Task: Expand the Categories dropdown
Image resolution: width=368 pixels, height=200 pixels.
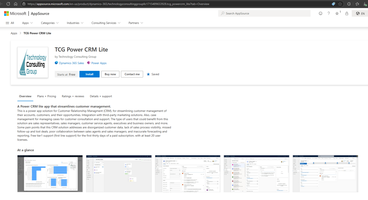Action: click(x=50, y=23)
